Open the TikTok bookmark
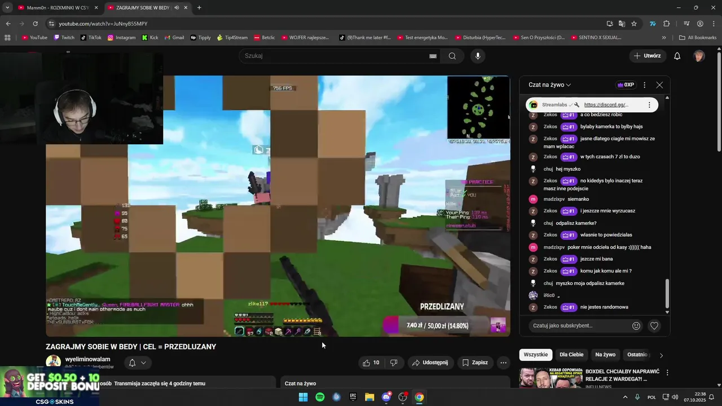 click(x=91, y=38)
